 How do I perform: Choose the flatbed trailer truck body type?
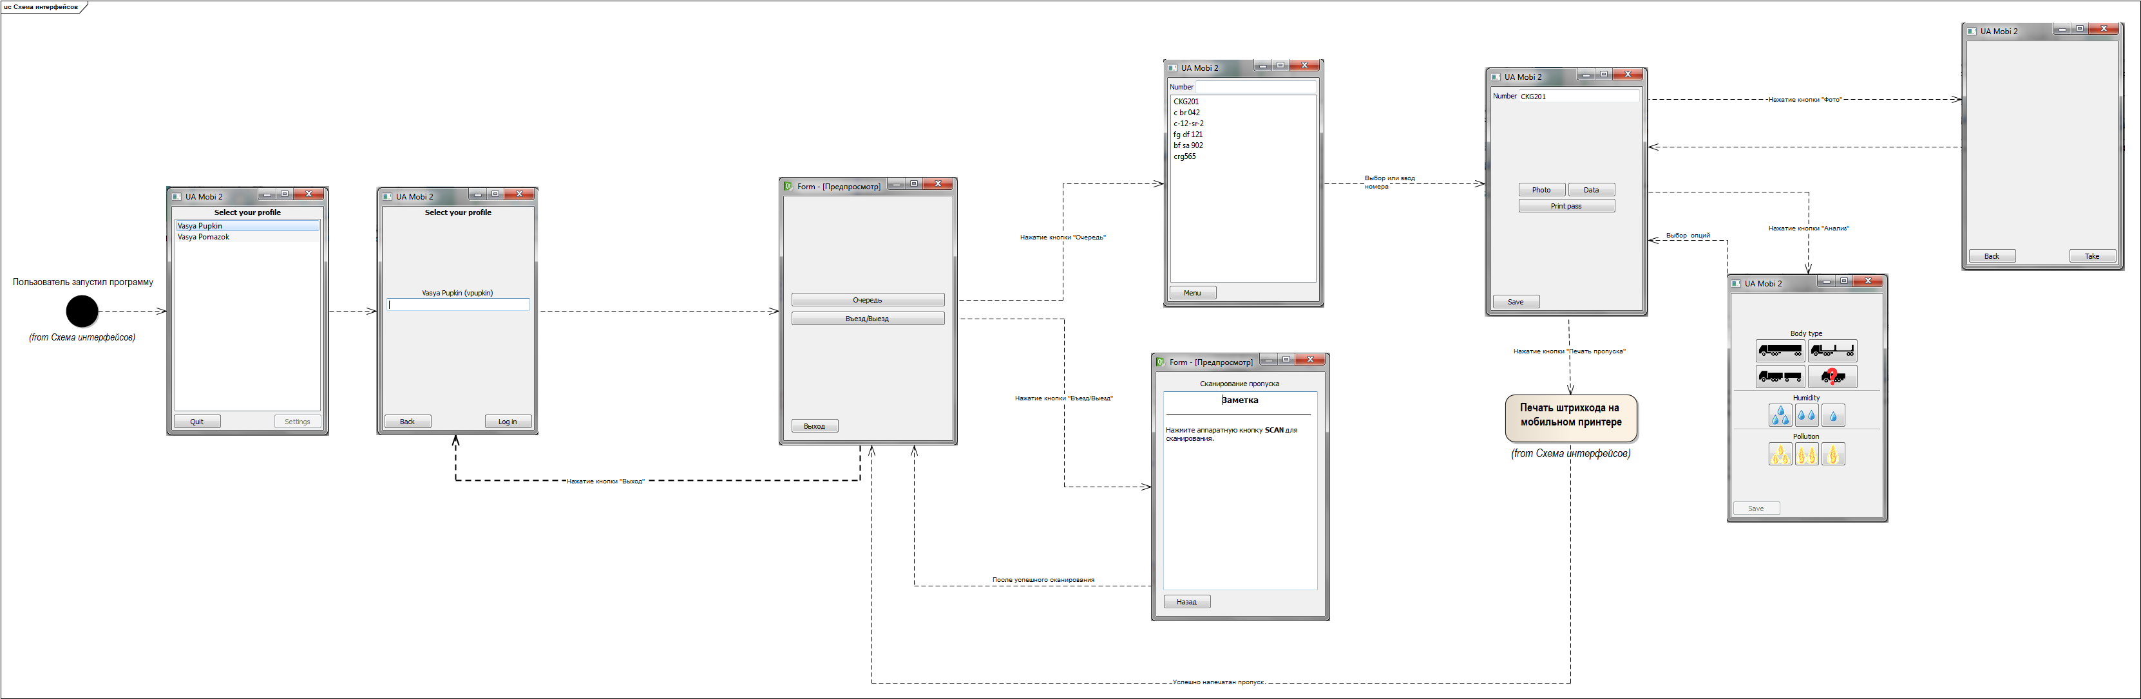(x=1832, y=351)
